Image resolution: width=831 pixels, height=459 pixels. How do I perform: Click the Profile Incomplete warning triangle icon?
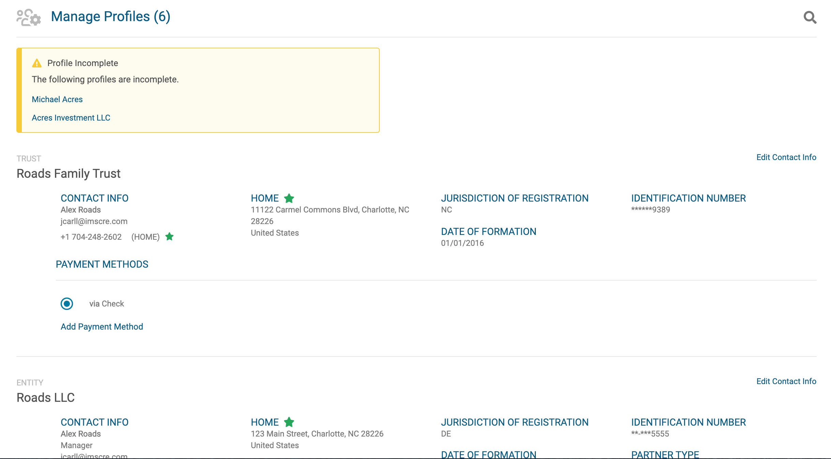[x=37, y=63]
